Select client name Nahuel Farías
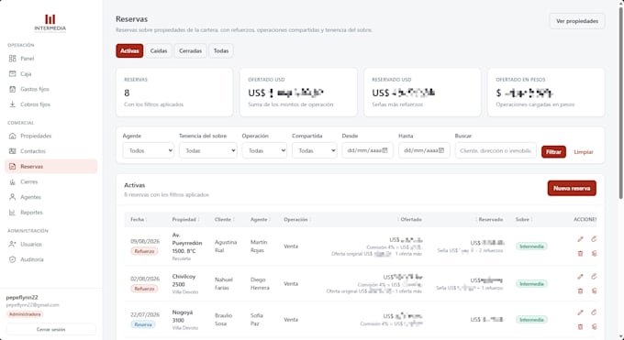 224,283
